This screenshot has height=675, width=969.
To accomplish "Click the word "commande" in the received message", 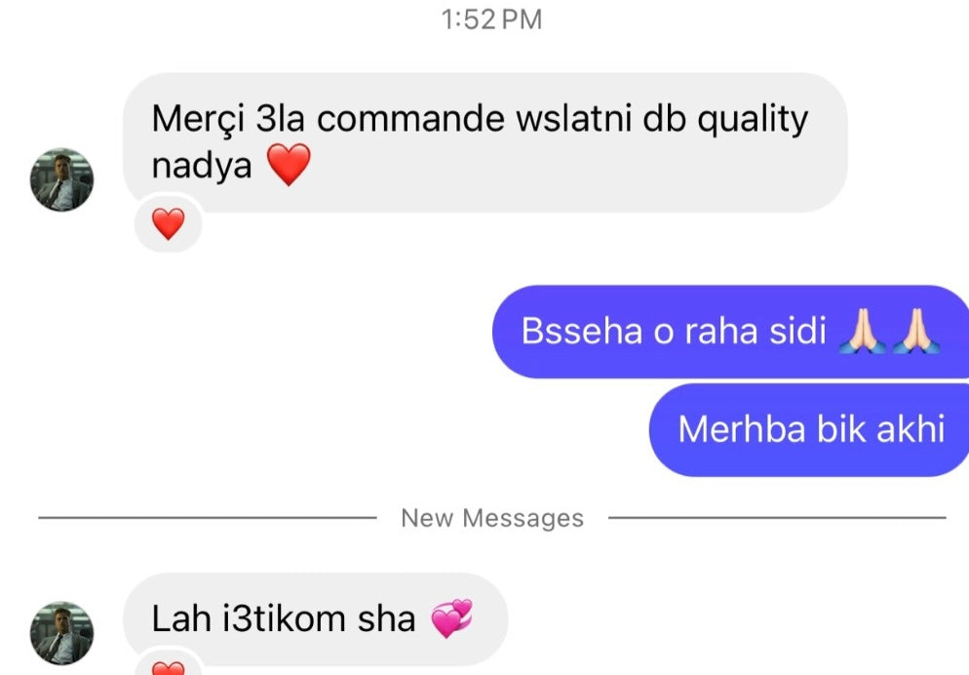I will (410, 118).
